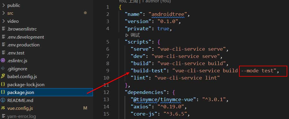The image size is (289, 119).
Task: Click the .gitignore file icon
Action: (3, 69)
